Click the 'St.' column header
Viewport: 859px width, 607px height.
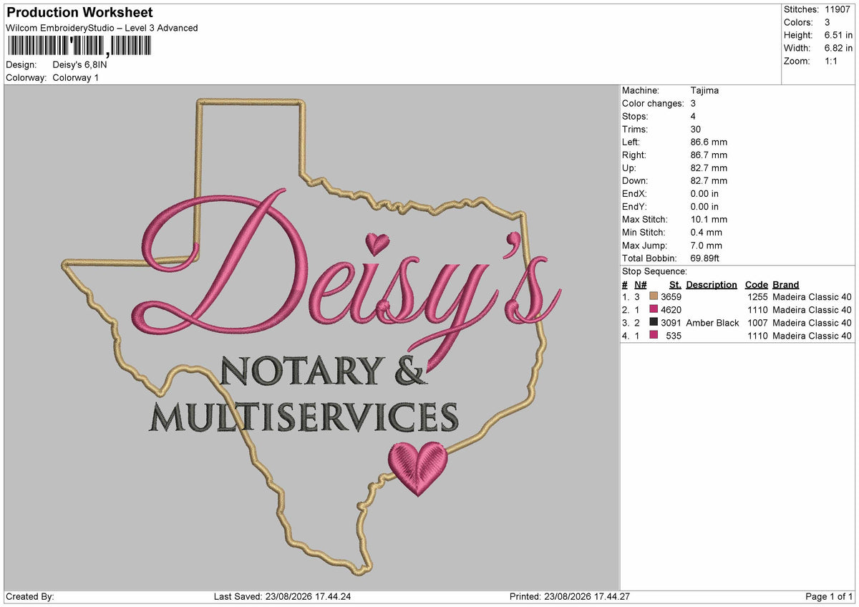pyautogui.click(x=675, y=284)
